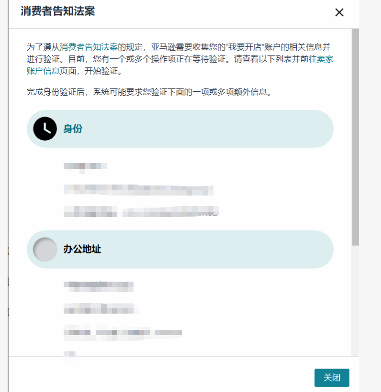
Task: Open the 消费者告知法案 link in the intro paragraph
Action: [89, 47]
